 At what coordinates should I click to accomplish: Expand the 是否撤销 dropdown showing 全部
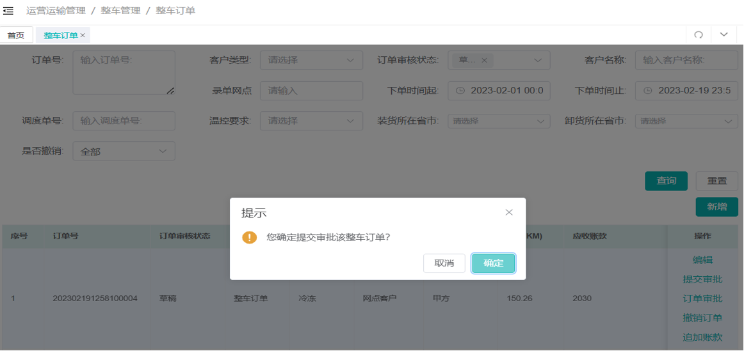click(124, 151)
